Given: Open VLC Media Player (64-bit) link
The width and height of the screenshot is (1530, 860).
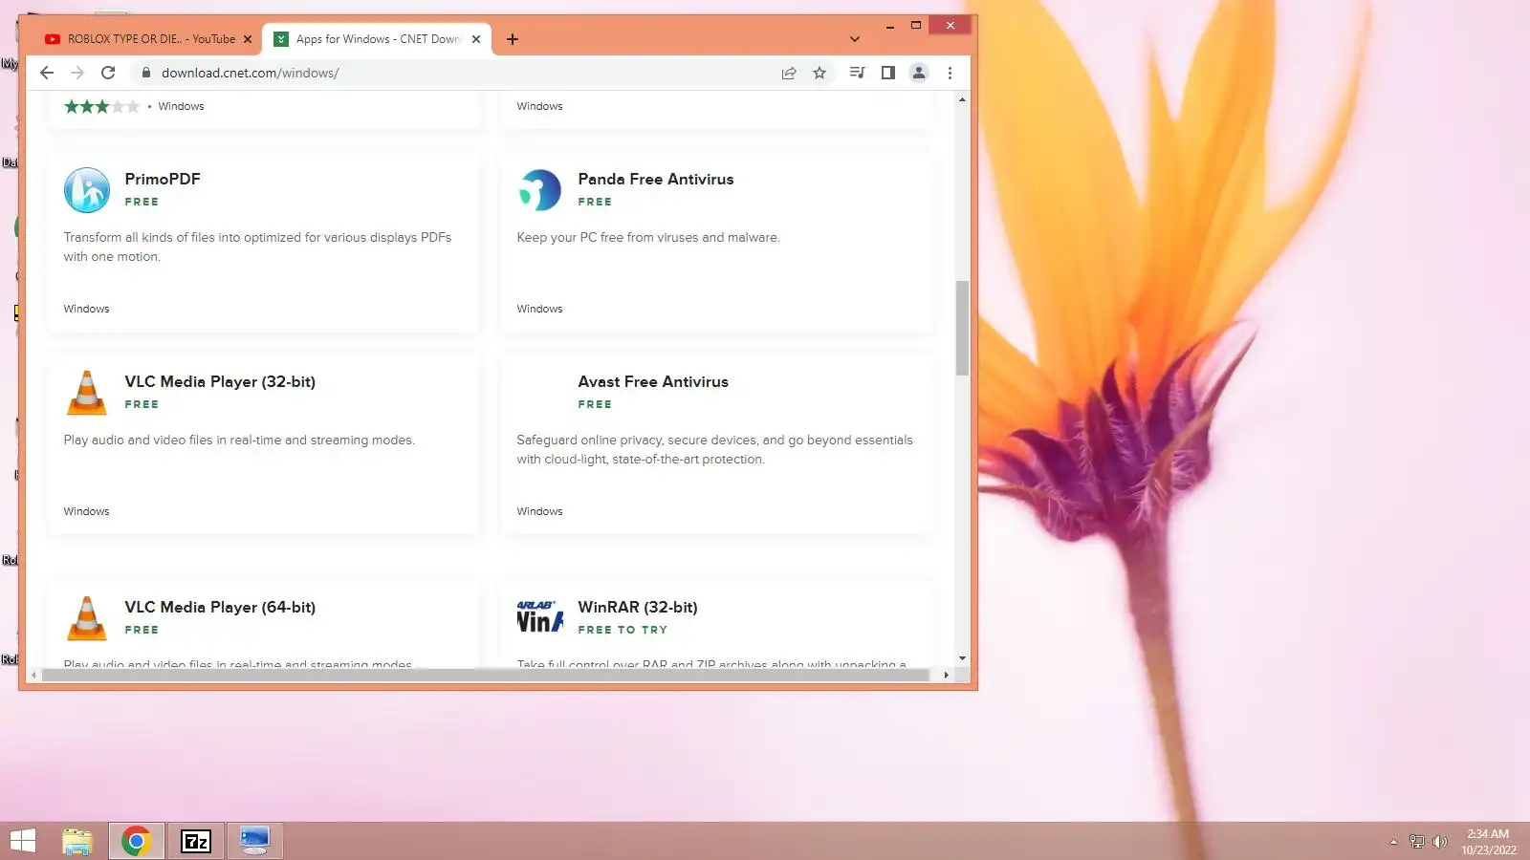Looking at the screenshot, I should coord(220,607).
